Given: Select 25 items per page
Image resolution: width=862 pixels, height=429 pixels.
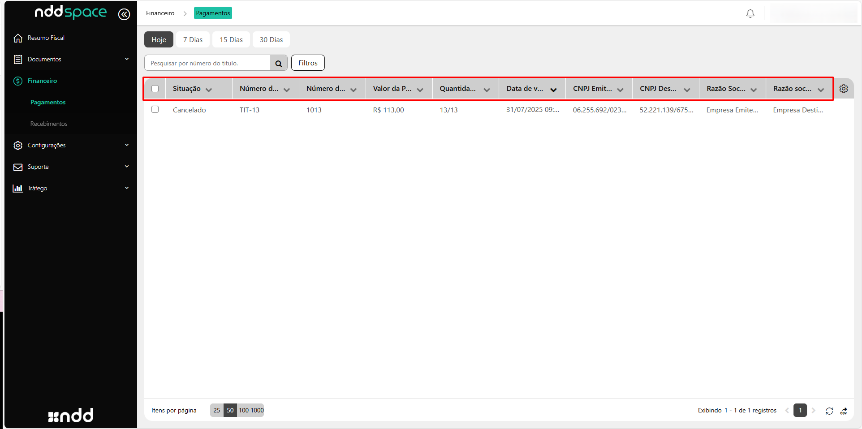Looking at the screenshot, I should (217, 410).
